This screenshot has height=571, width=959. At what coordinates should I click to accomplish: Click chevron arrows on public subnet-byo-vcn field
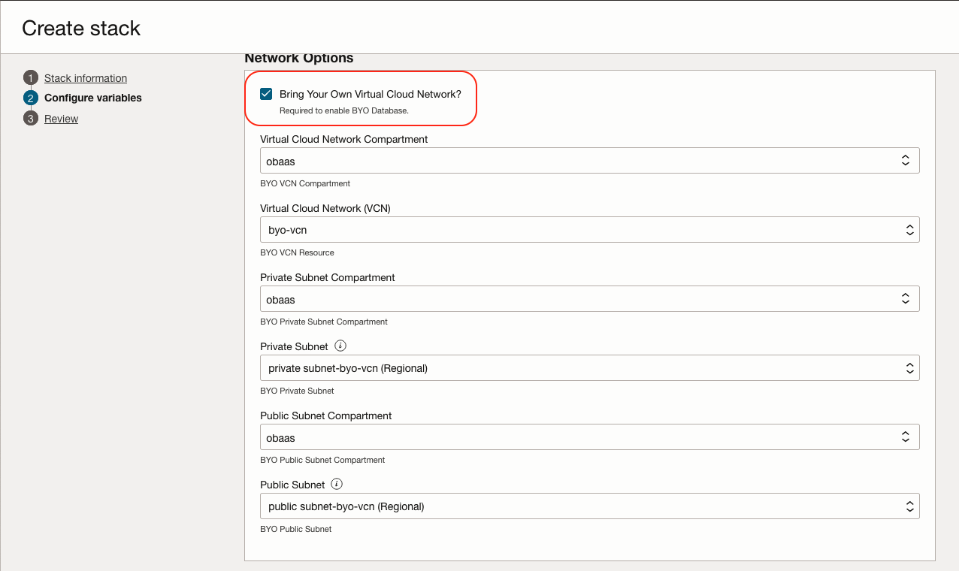[909, 506]
